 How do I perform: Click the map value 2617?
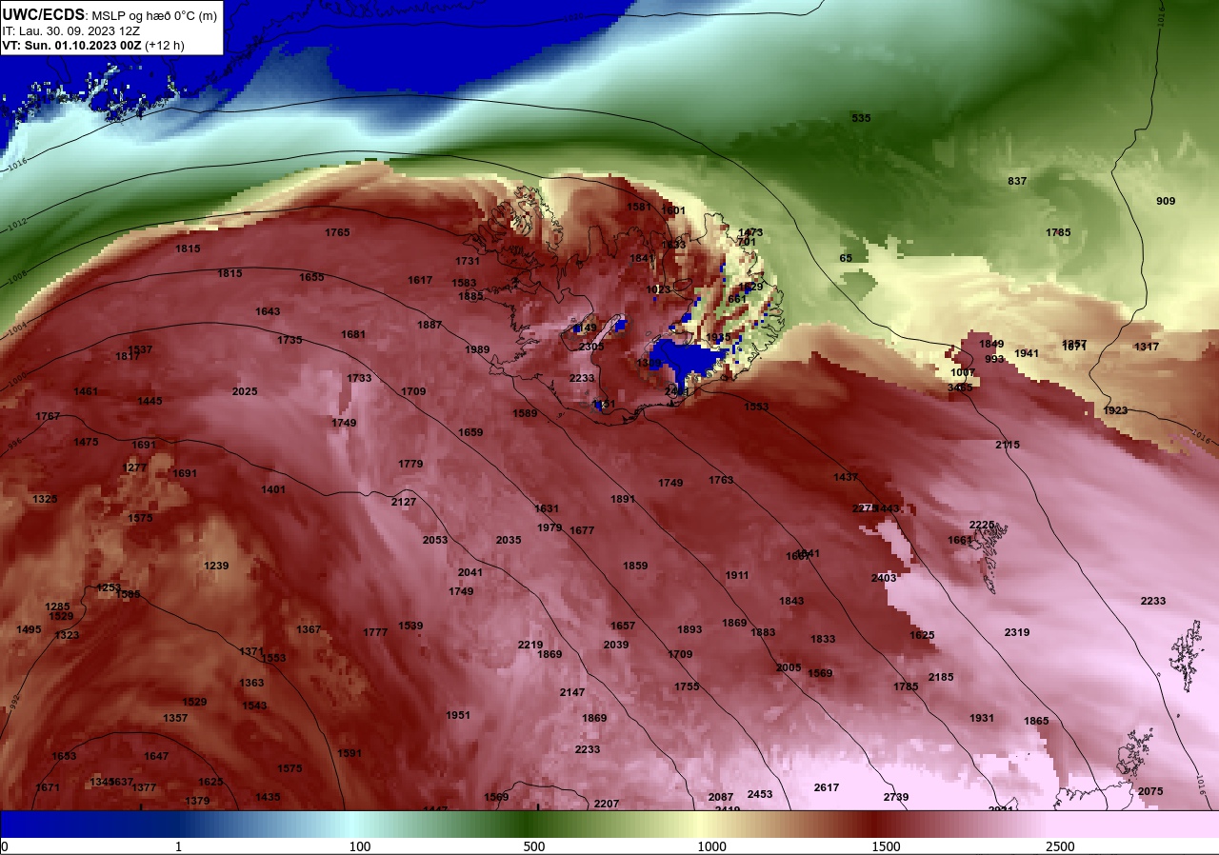pyautogui.click(x=827, y=787)
